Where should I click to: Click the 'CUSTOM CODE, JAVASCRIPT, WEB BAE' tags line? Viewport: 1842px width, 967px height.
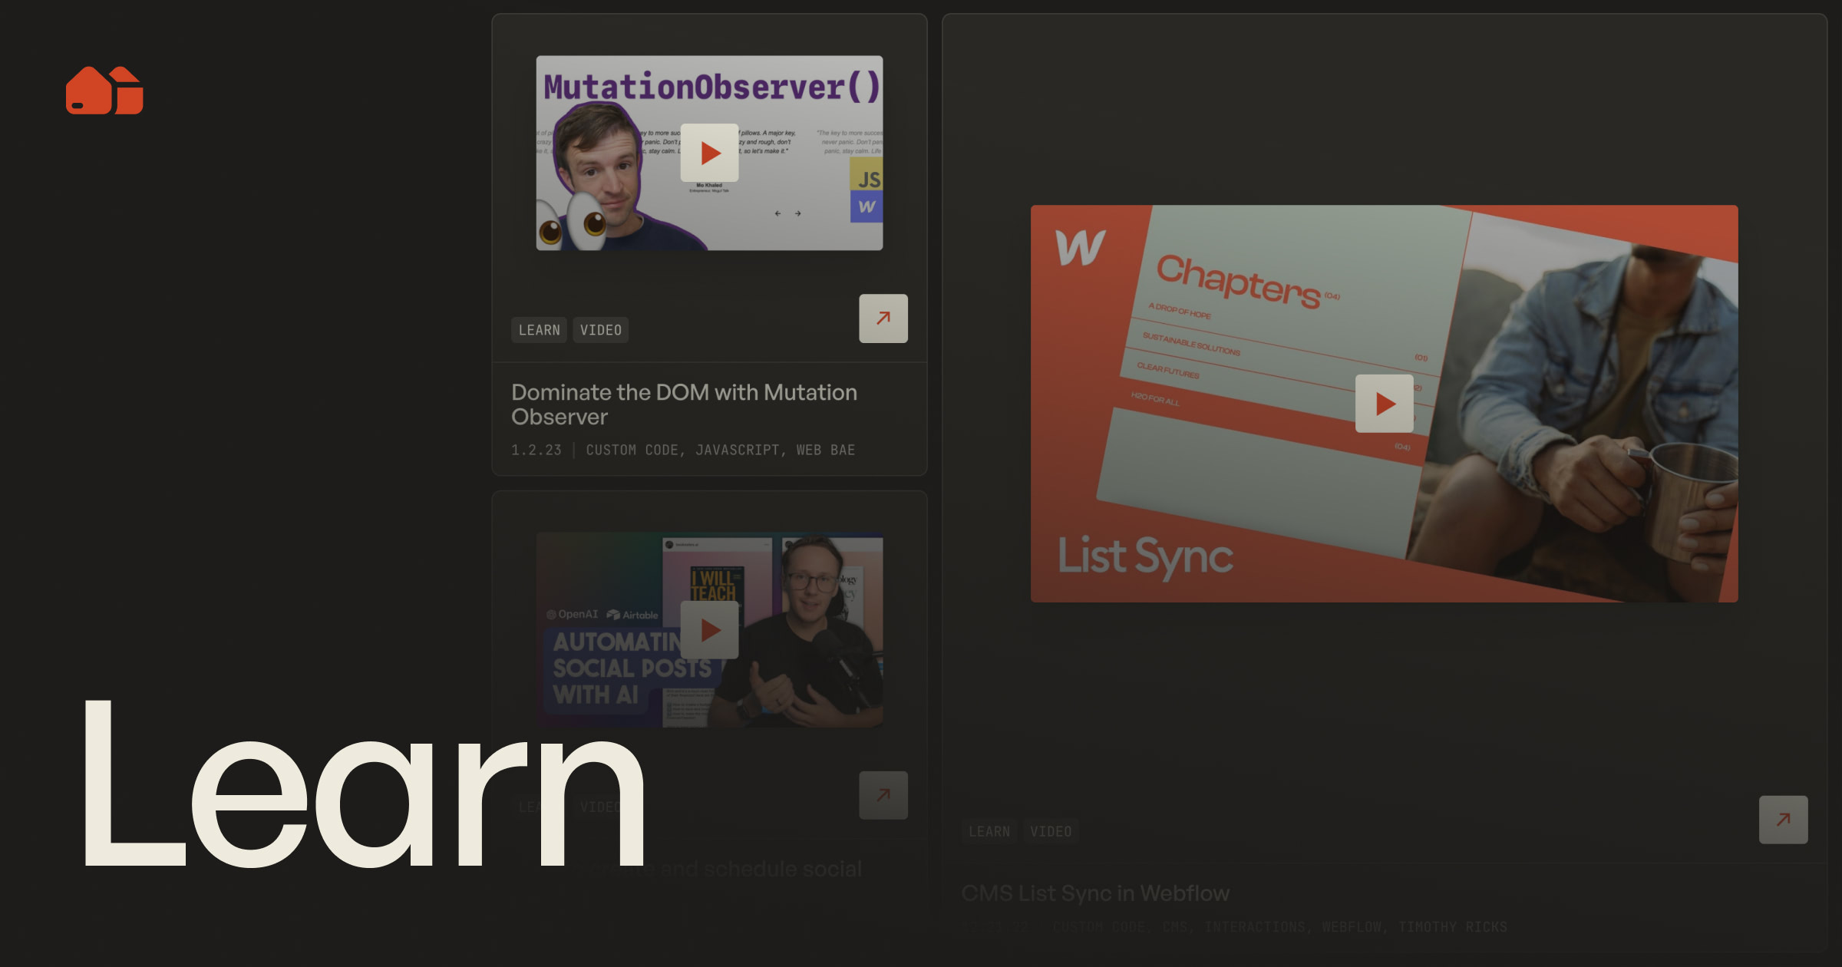(x=720, y=450)
